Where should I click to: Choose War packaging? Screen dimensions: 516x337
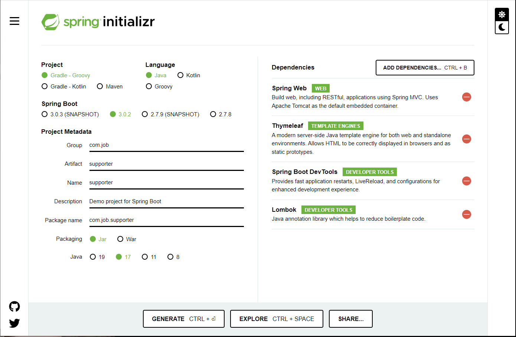(127, 239)
